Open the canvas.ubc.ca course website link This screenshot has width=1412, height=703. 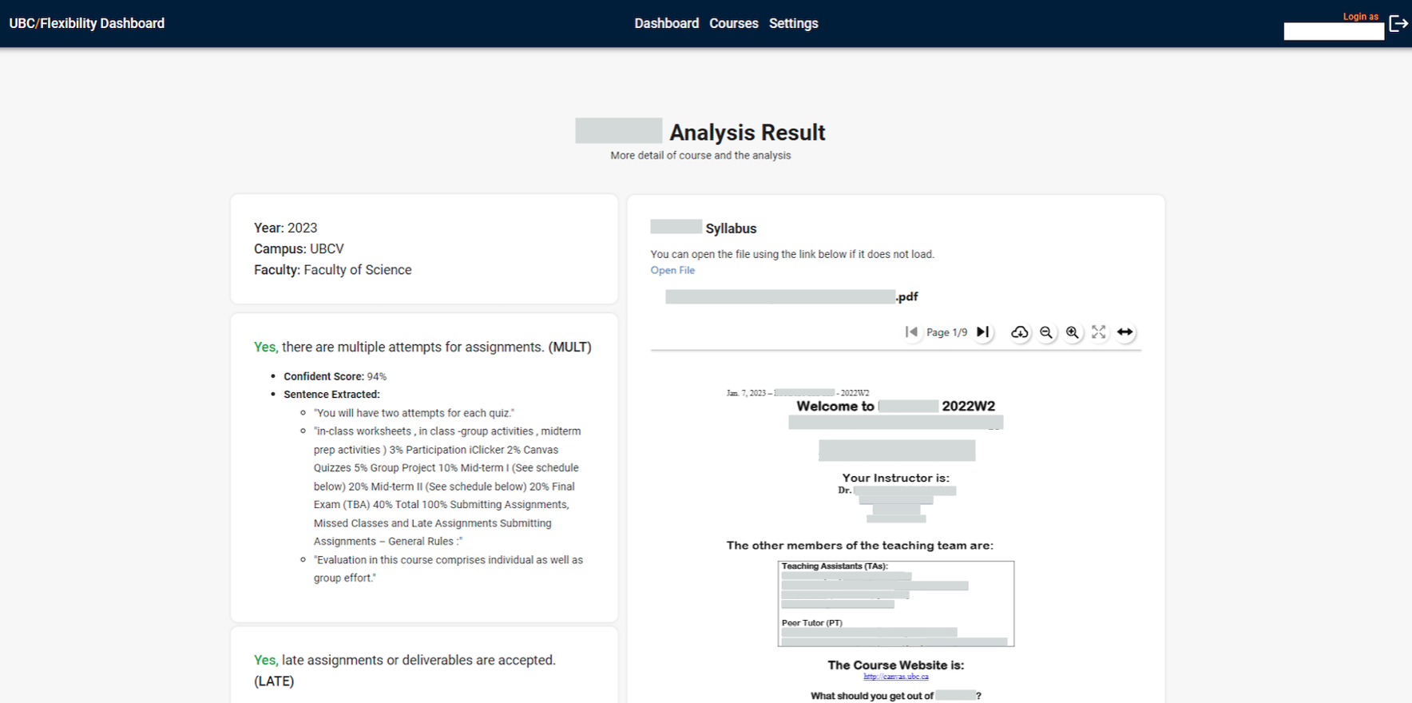tap(896, 677)
